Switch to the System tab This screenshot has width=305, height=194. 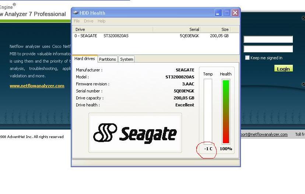coord(126,59)
